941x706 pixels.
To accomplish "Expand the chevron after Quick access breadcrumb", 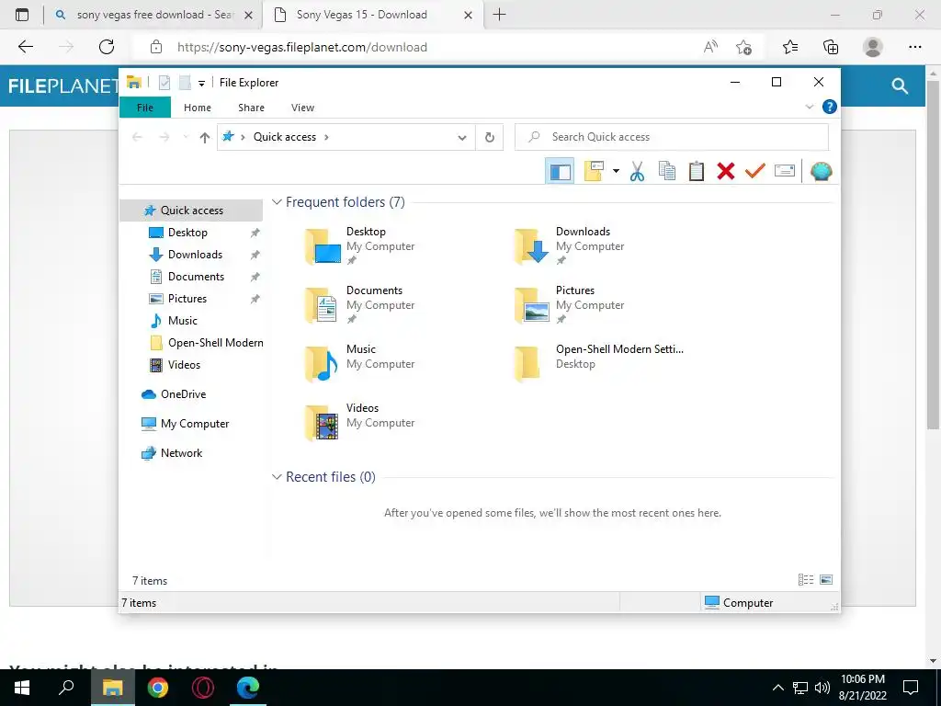I will coord(326,138).
